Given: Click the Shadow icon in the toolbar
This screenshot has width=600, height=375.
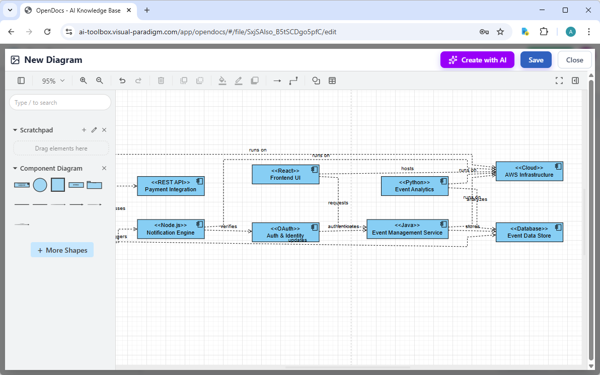Looking at the screenshot, I should (254, 81).
